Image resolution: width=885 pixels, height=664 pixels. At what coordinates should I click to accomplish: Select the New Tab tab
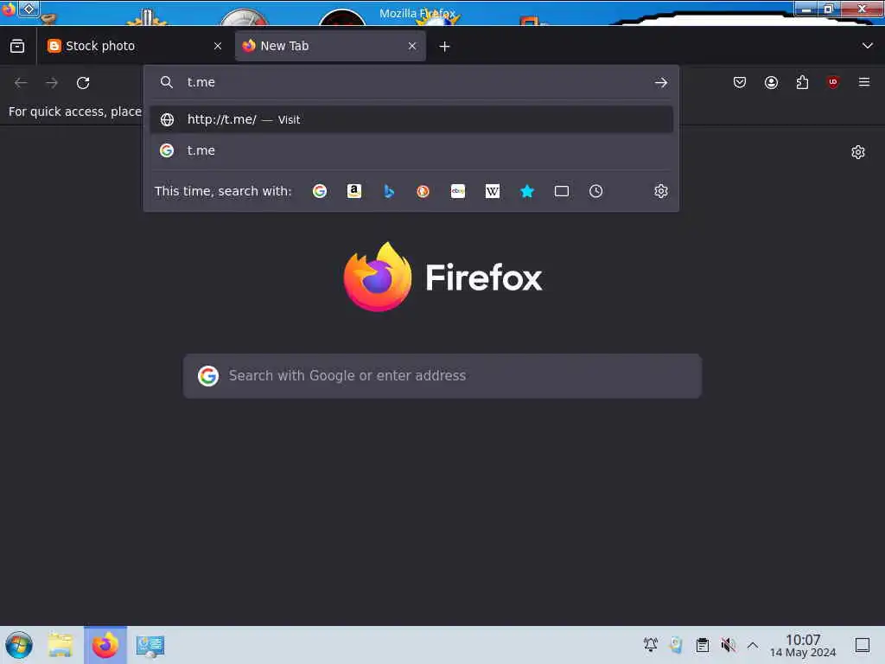tap(330, 47)
